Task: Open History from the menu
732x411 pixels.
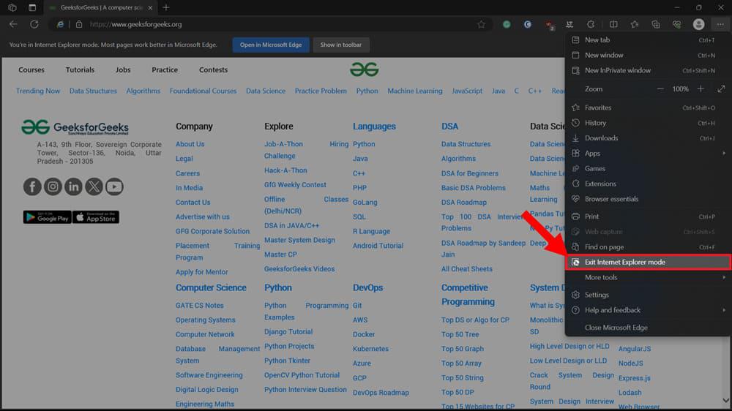Action: click(648, 123)
